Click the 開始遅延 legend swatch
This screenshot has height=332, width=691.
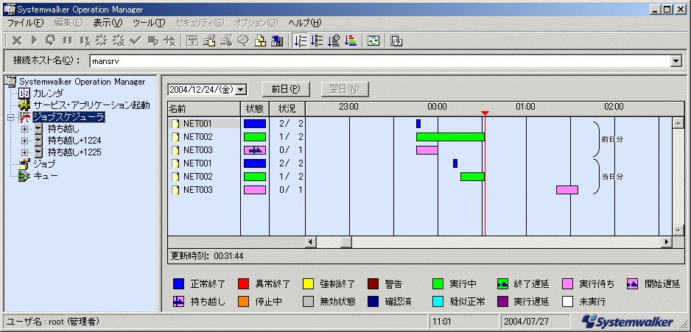tap(631, 284)
